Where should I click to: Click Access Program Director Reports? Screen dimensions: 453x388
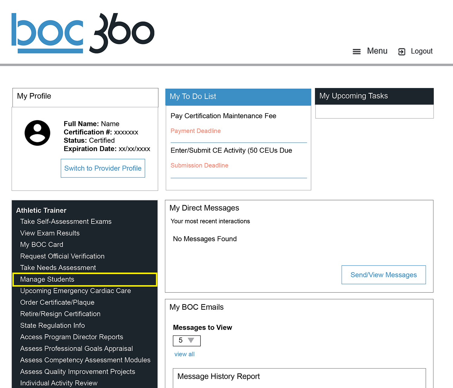tap(72, 337)
